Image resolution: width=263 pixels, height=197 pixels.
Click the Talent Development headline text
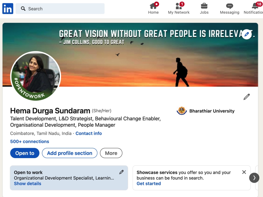tap(85, 122)
